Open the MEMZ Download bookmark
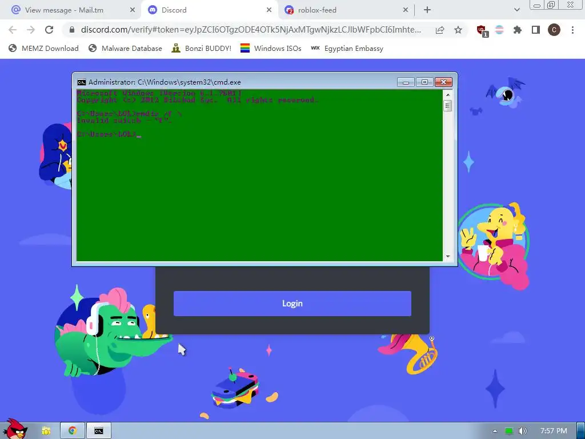The image size is (585, 439). pos(43,49)
